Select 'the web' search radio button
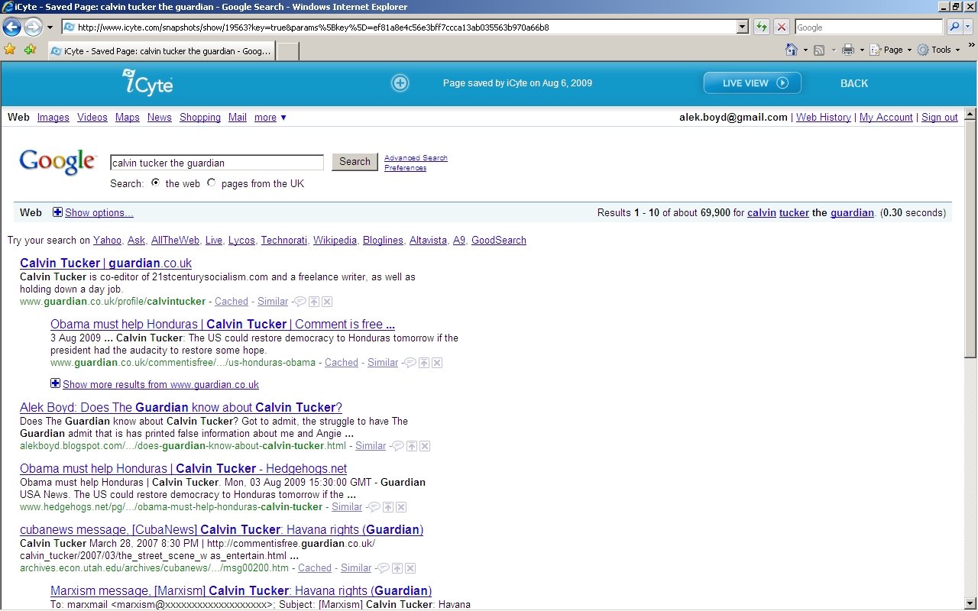Image resolution: width=978 pixels, height=611 pixels. coord(156,183)
